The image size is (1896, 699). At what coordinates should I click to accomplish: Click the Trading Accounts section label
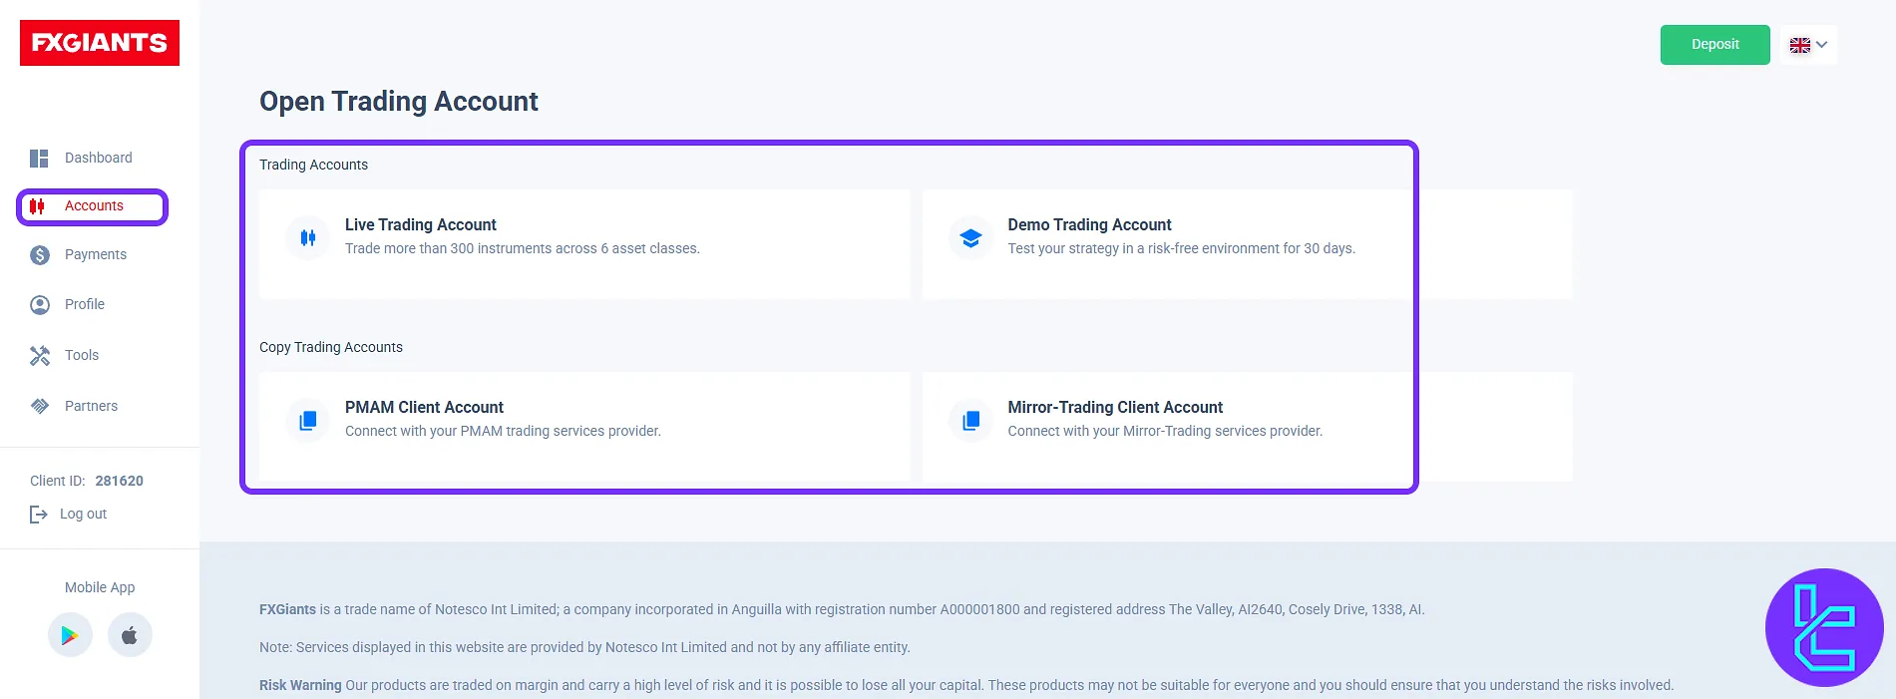coord(313,165)
